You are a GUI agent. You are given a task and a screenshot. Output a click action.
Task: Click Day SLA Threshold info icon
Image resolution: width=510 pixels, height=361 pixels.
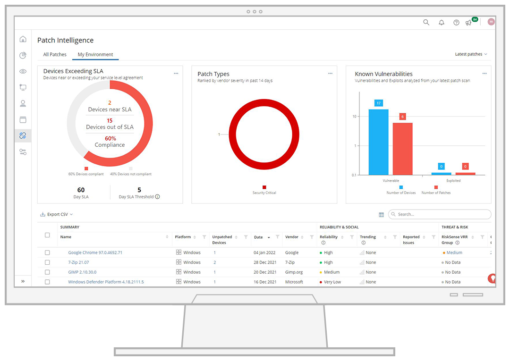click(x=157, y=197)
